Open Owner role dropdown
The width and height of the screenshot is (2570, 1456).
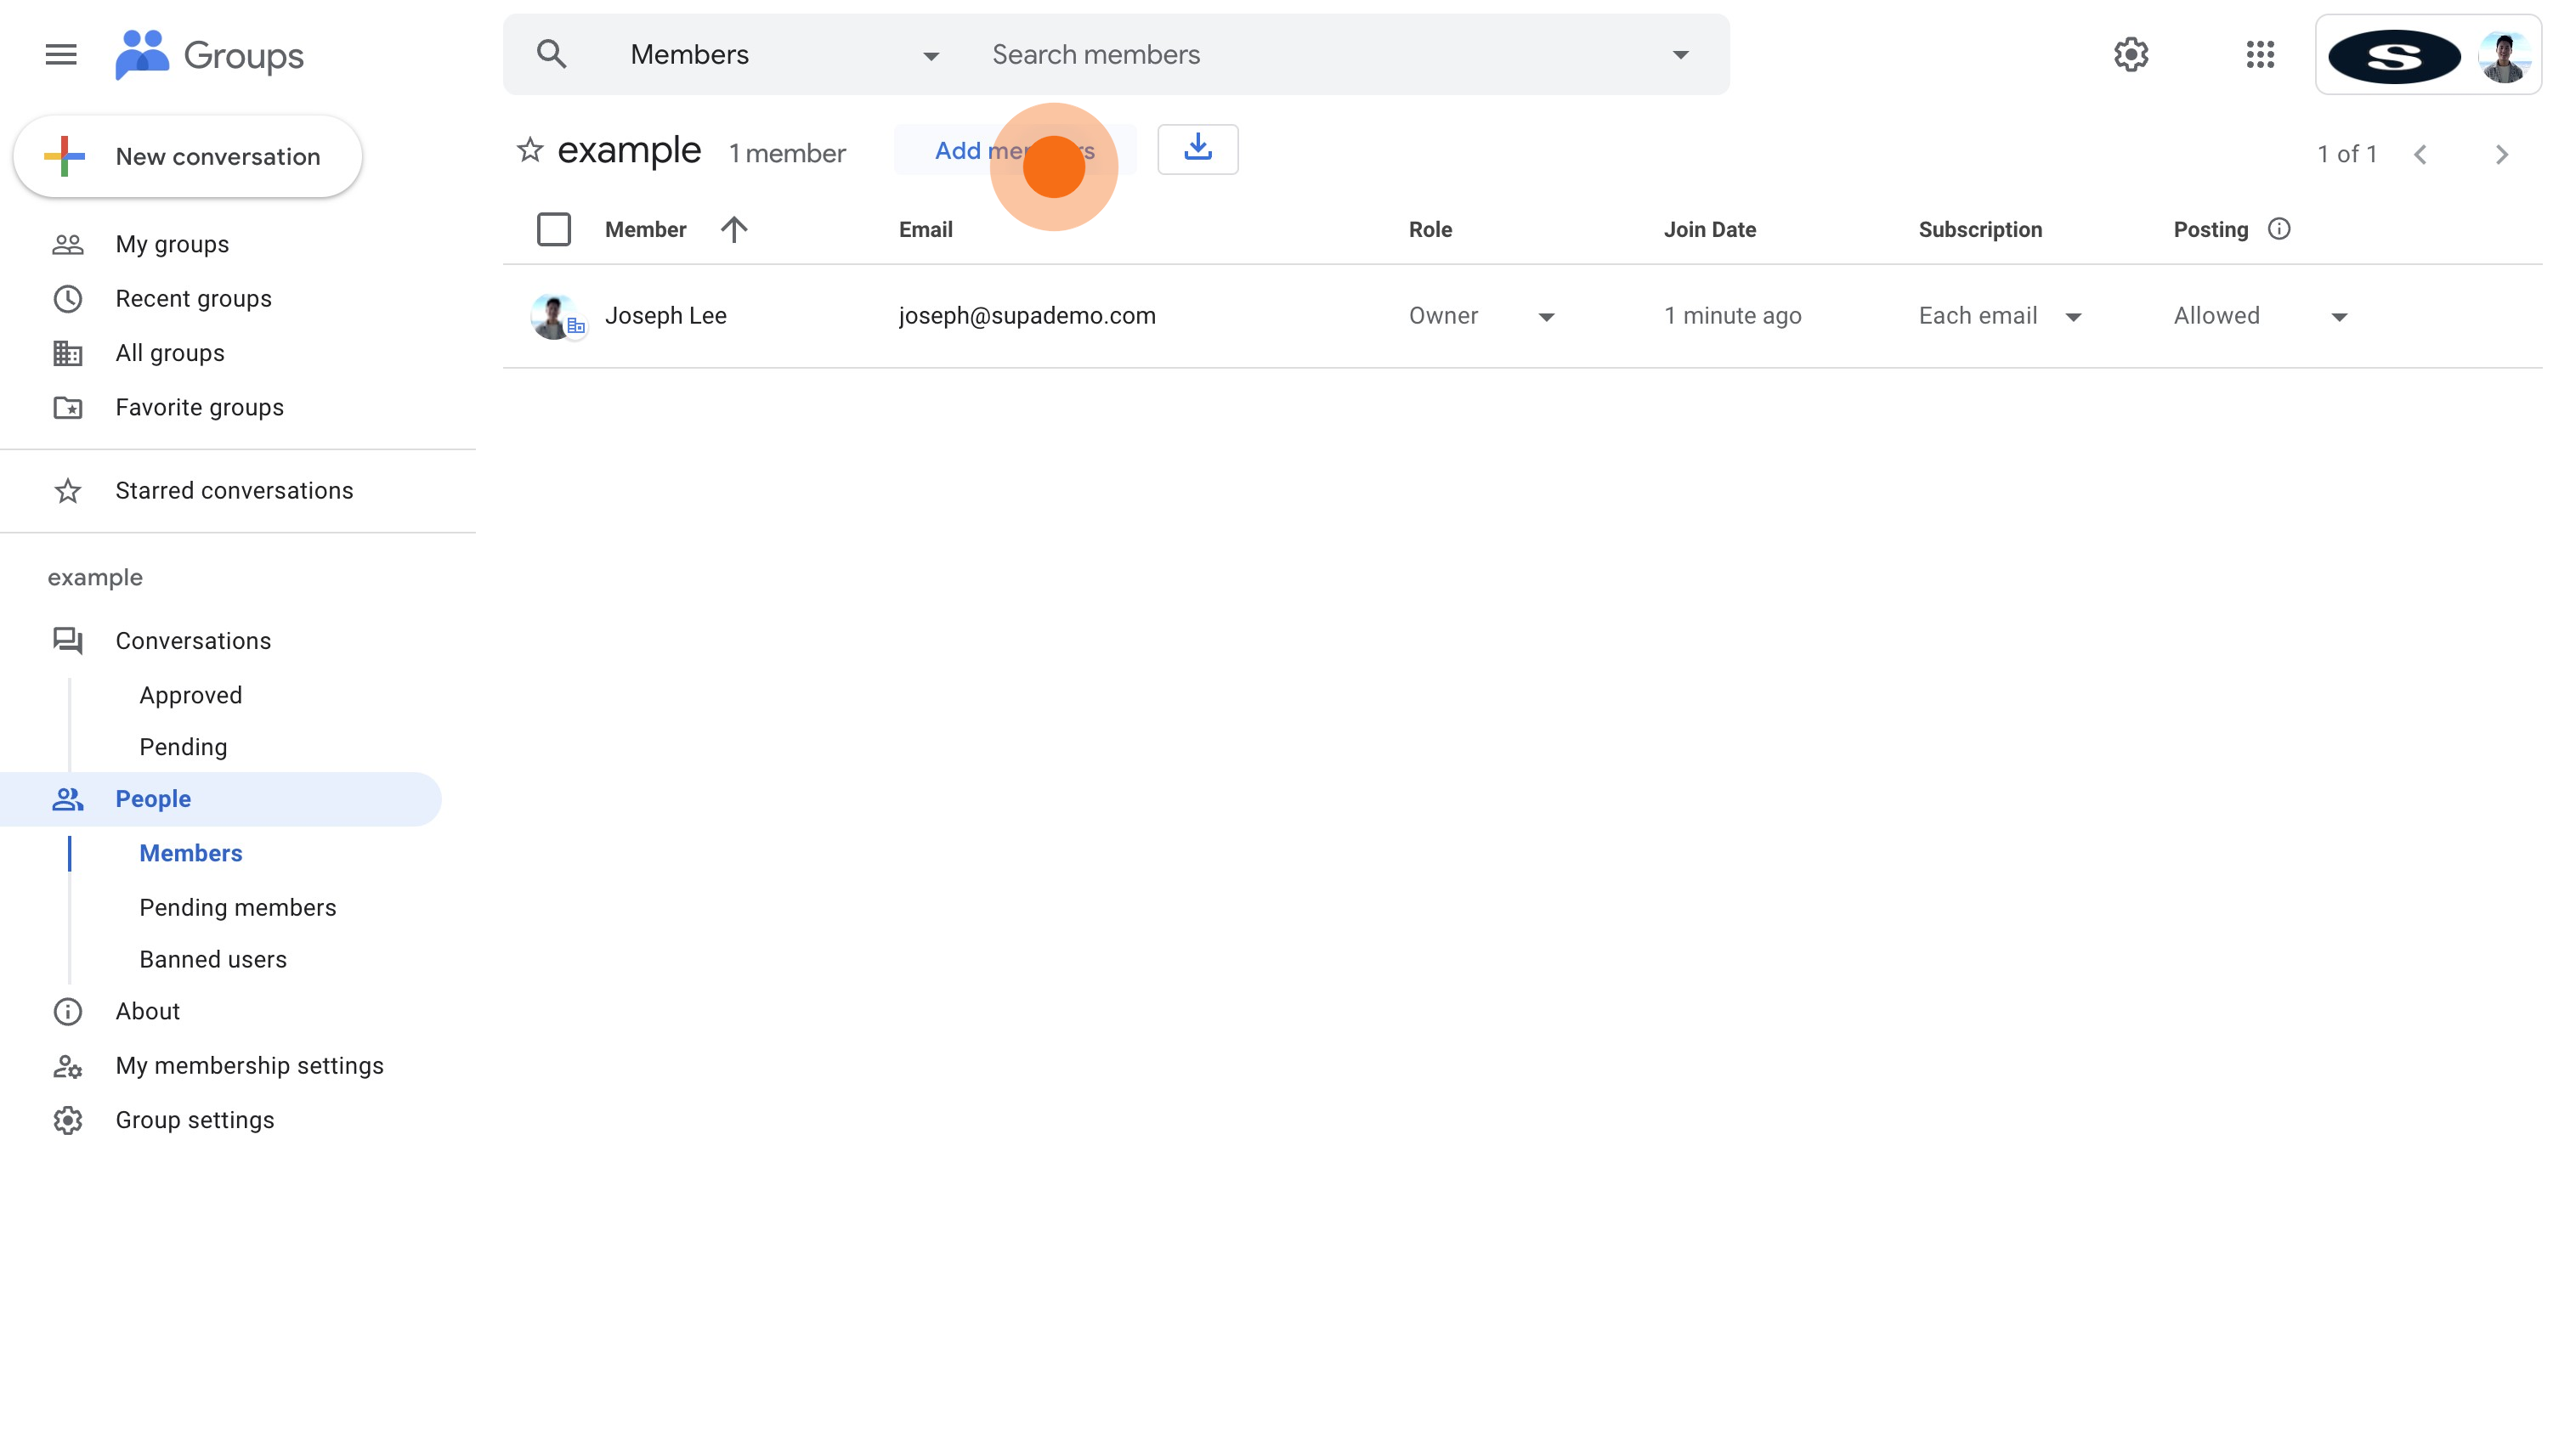pyautogui.click(x=1481, y=316)
